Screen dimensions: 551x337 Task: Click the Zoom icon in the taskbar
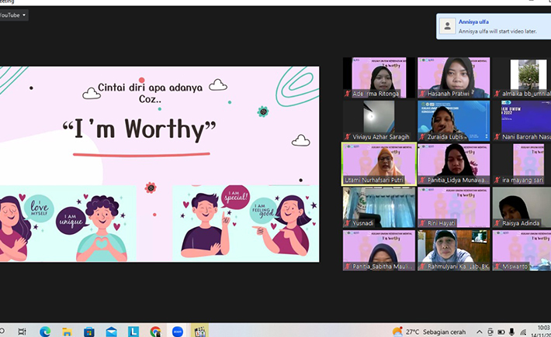tap(178, 331)
